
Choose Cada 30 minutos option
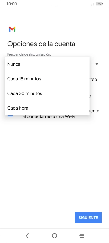[47, 93]
